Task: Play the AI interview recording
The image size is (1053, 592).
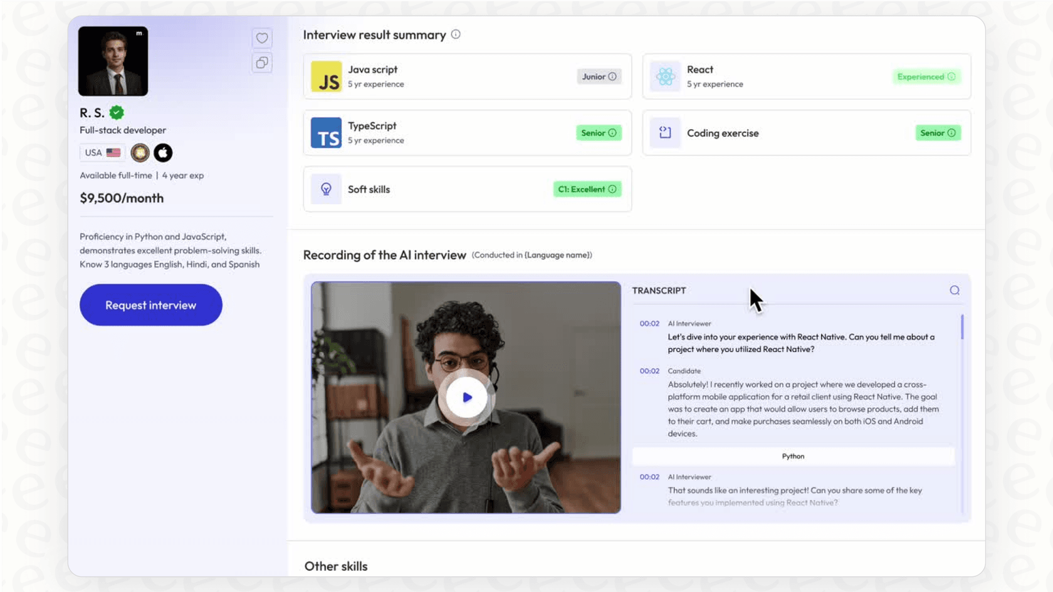Action: click(466, 397)
